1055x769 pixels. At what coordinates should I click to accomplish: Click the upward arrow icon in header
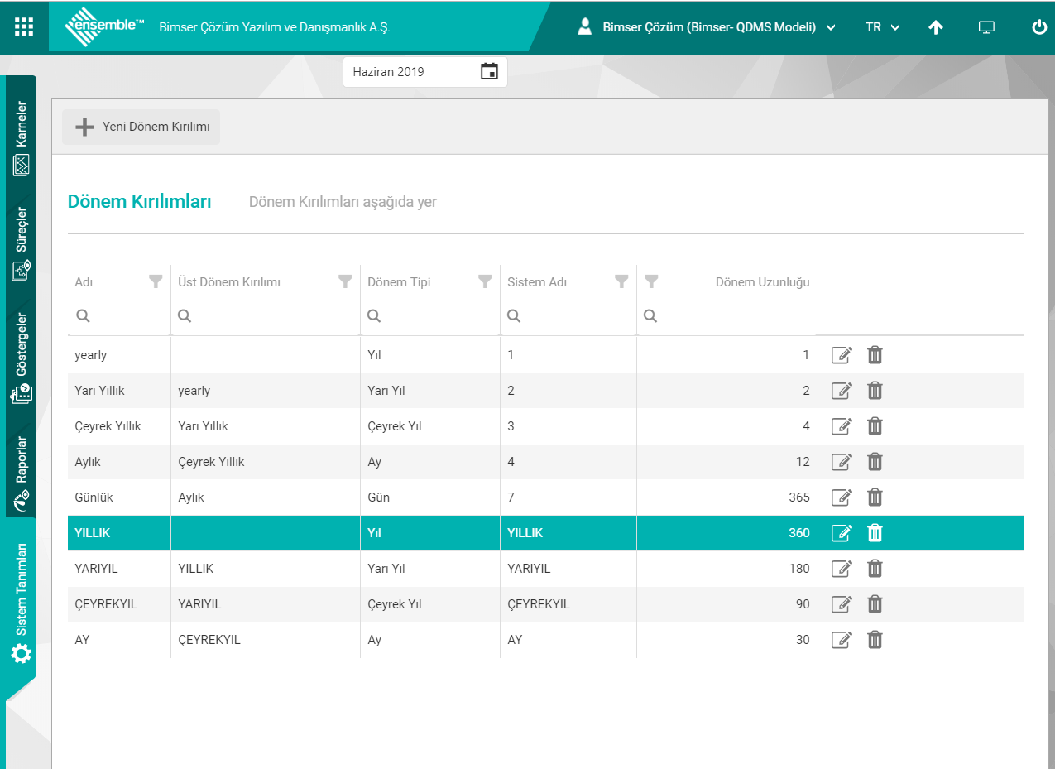pos(935,27)
